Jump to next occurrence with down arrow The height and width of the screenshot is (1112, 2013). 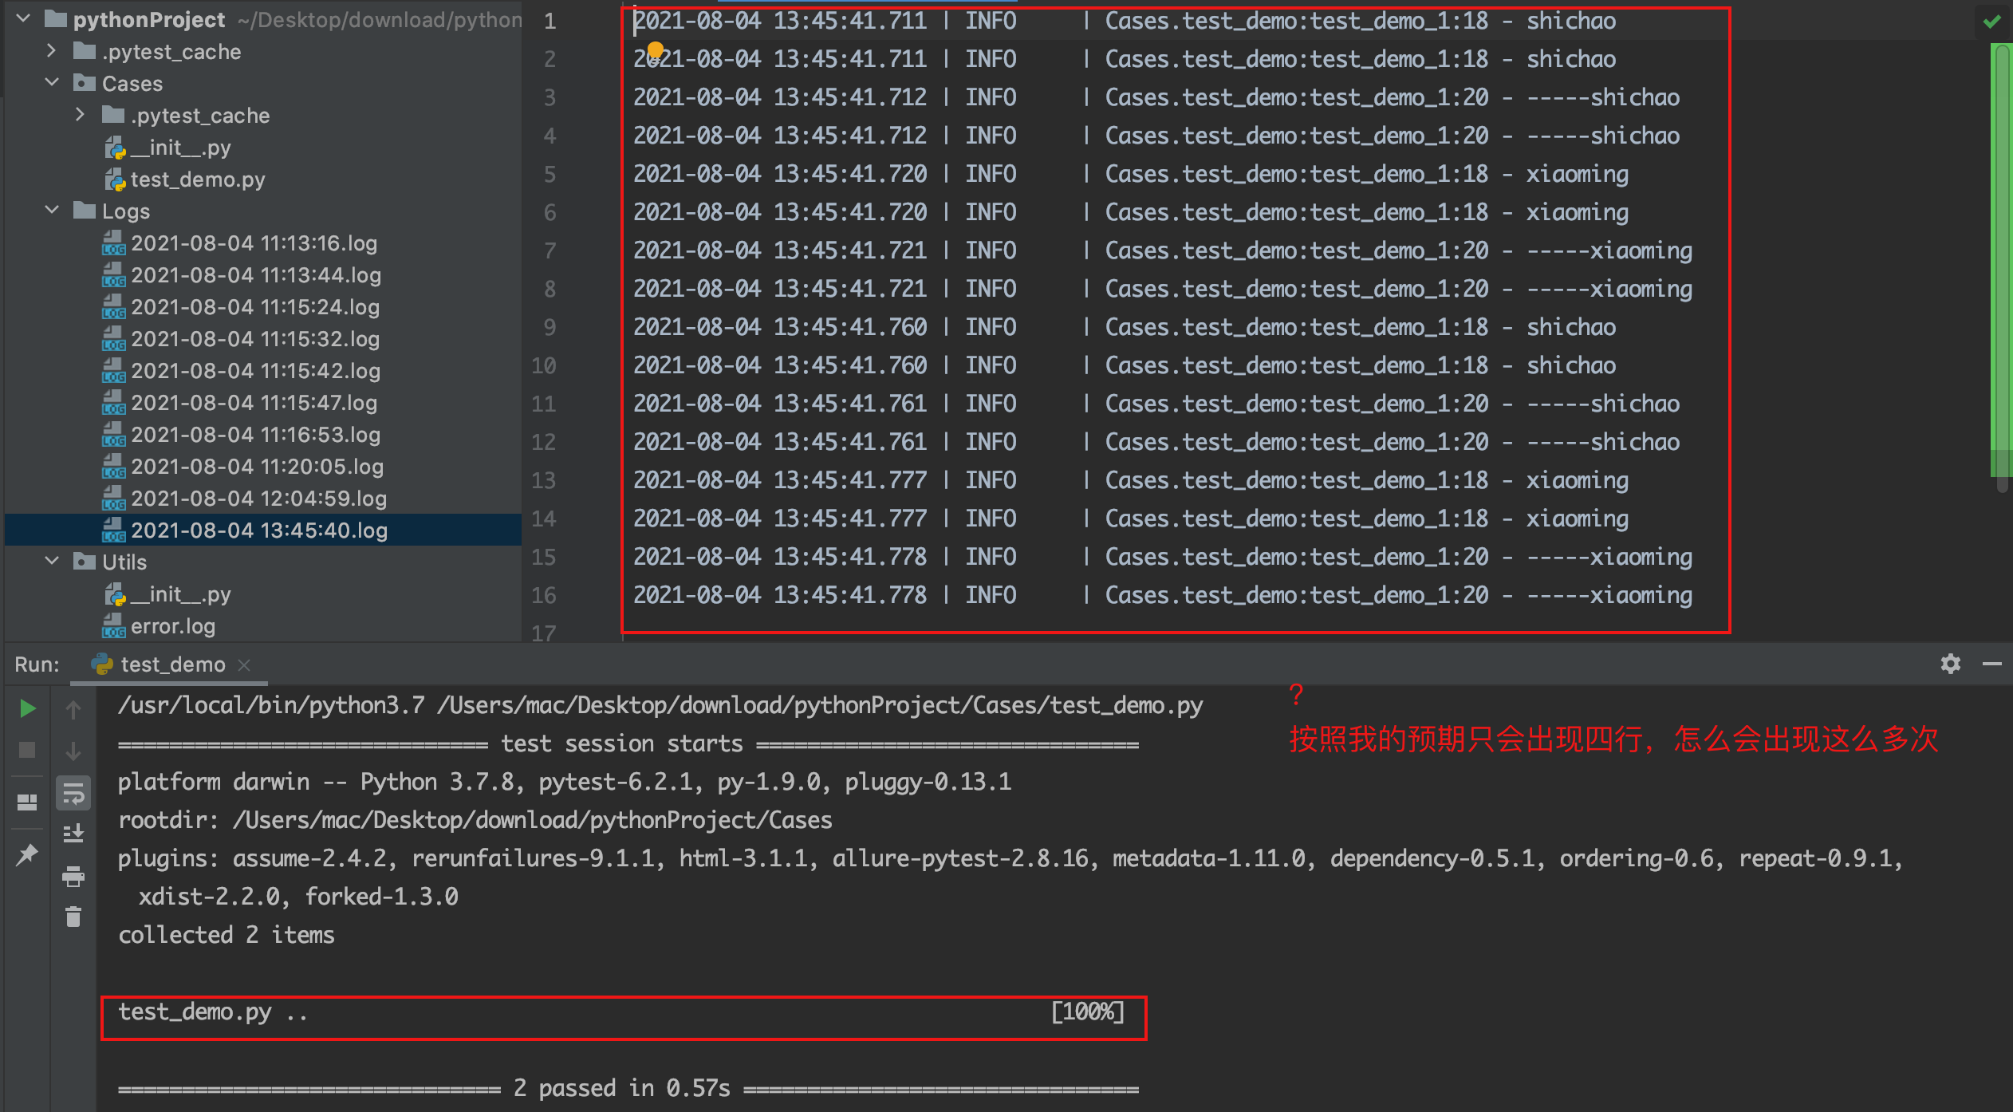(73, 751)
